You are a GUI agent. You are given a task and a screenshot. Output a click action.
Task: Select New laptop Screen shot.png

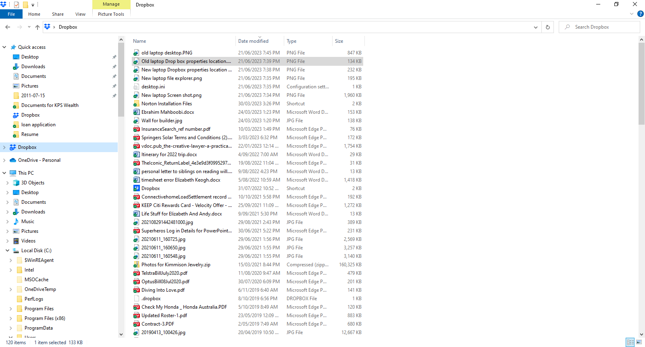click(171, 95)
